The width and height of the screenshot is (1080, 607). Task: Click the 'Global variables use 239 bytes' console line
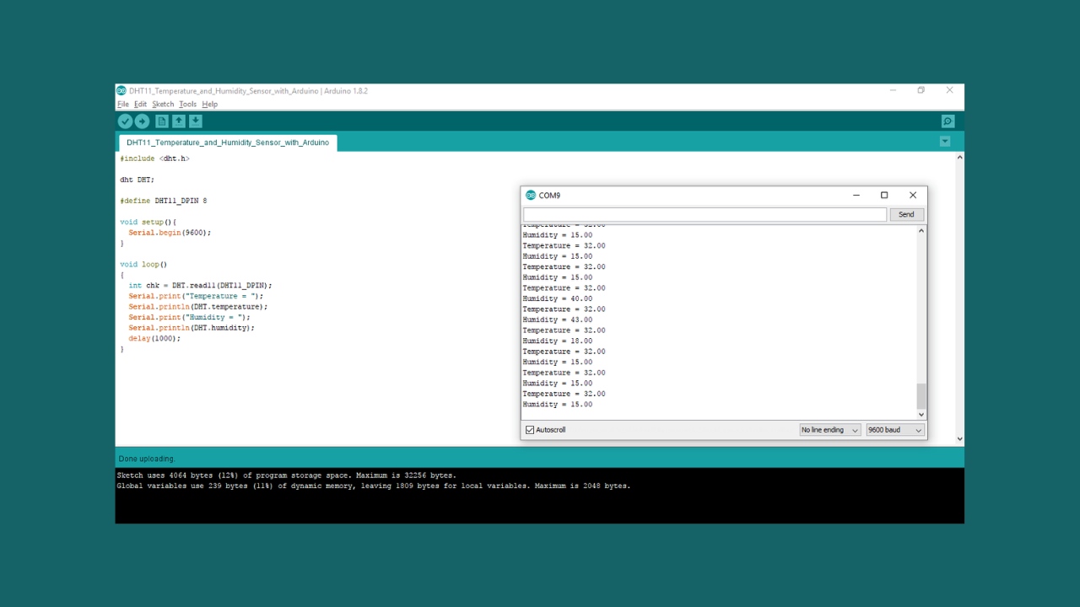coord(373,486)
